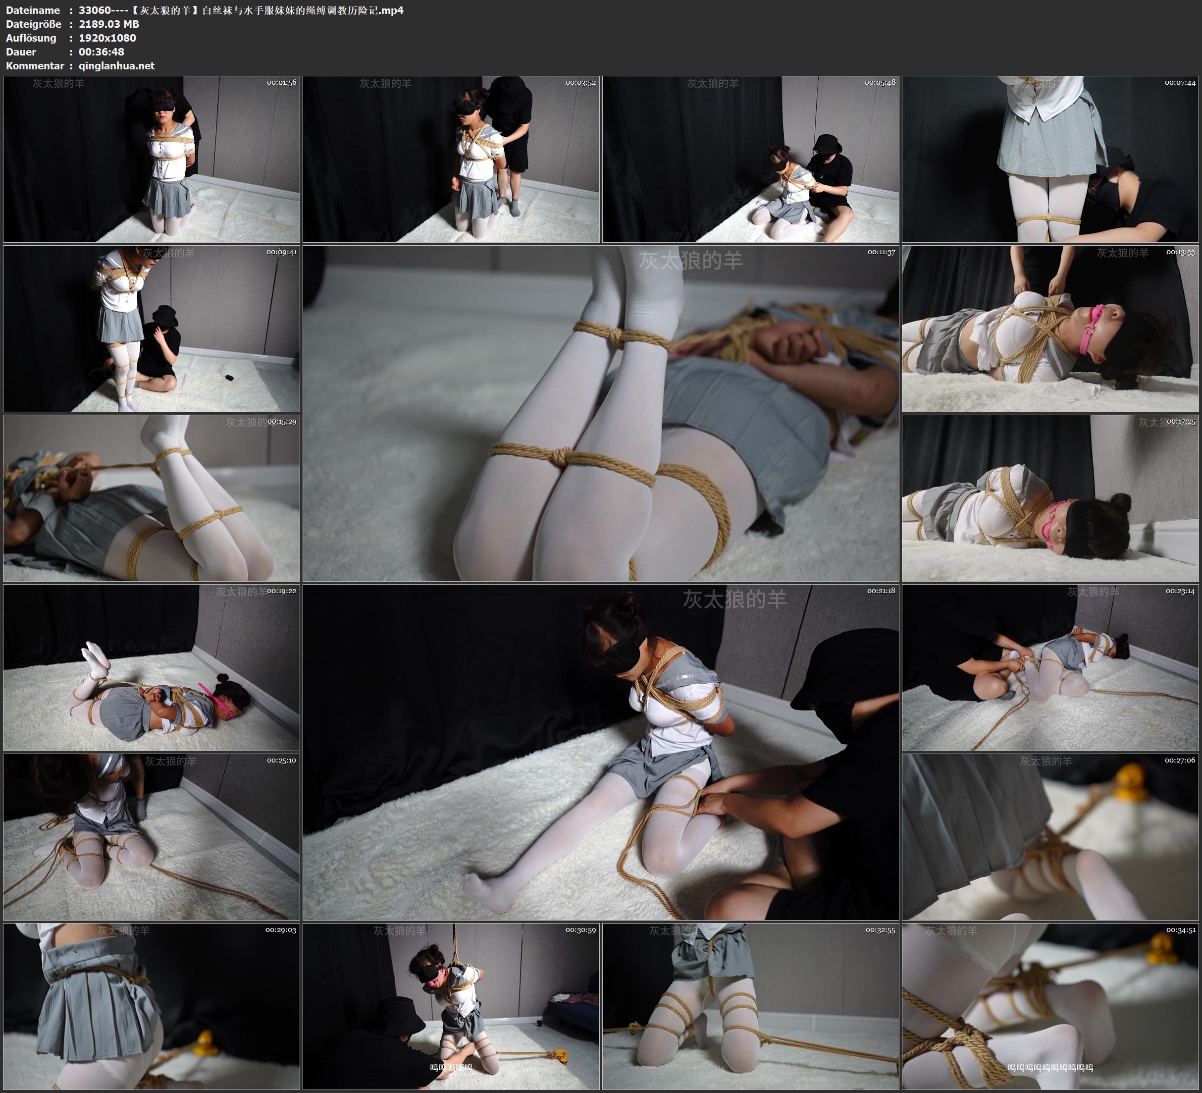1202x1093 pixels.
Task: Click the Dateiname filename text
Action: (241, 10)
